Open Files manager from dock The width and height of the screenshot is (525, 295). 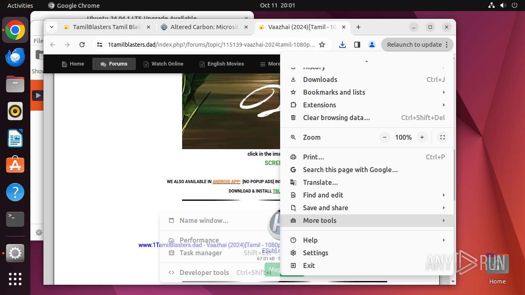click(15, 84)
